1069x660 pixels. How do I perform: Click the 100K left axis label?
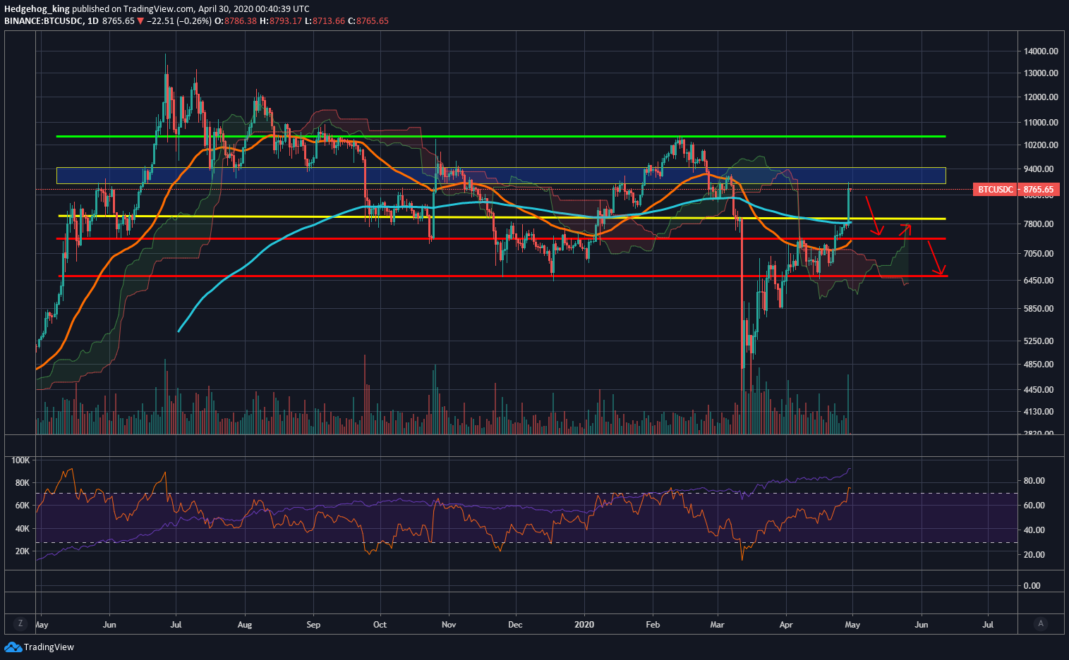pos(21,460)
